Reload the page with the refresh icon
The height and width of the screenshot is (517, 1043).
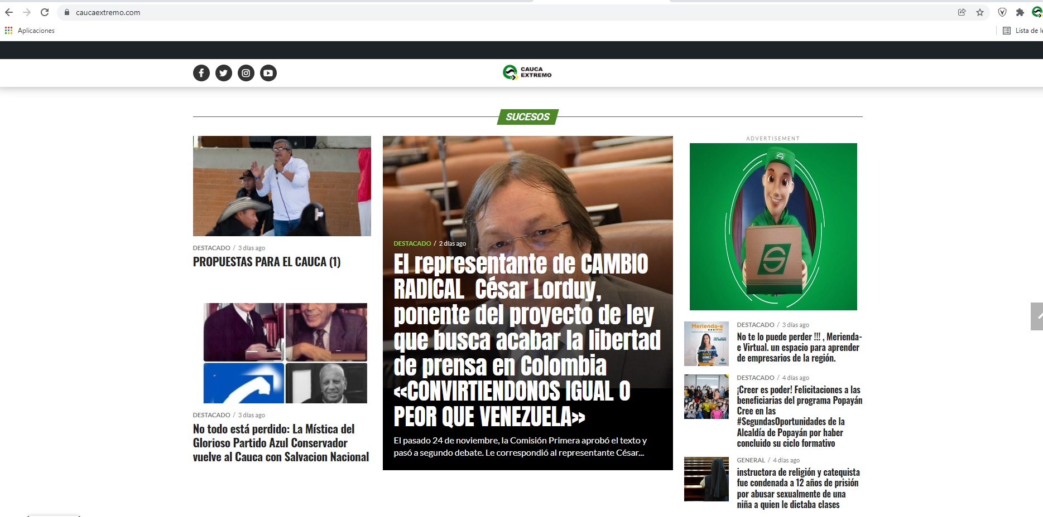click(44, 12)
